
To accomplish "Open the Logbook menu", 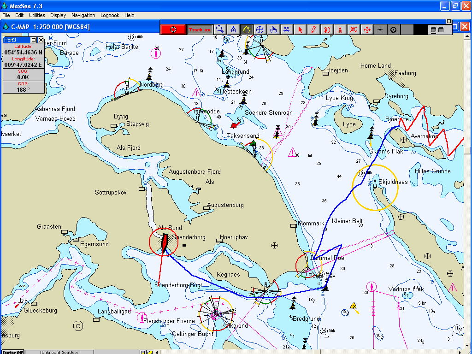I will (110, 15).
